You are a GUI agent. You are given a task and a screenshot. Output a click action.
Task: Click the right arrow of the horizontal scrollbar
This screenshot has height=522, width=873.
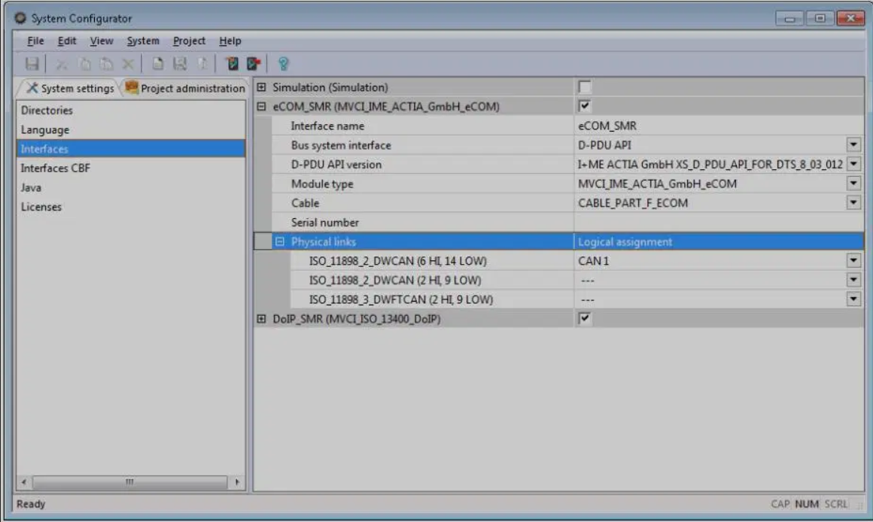[237, 482]
